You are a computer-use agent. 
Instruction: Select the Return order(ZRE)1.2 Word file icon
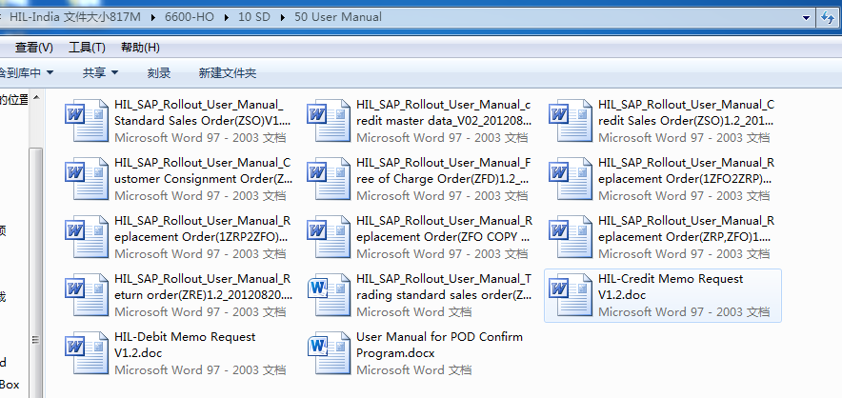[87, 294]
